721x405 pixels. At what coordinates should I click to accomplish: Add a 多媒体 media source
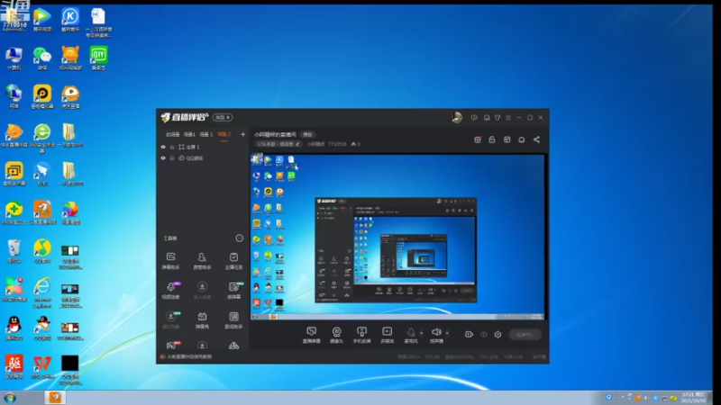tap(388, 335)
